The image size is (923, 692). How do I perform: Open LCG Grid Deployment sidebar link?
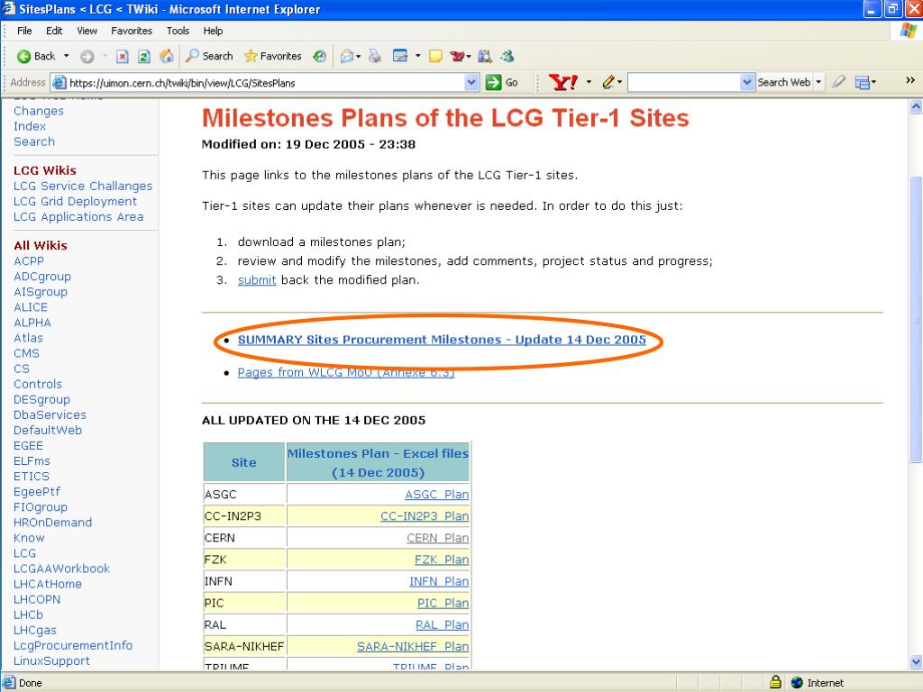pyautogui.click(x=76, y=201)
